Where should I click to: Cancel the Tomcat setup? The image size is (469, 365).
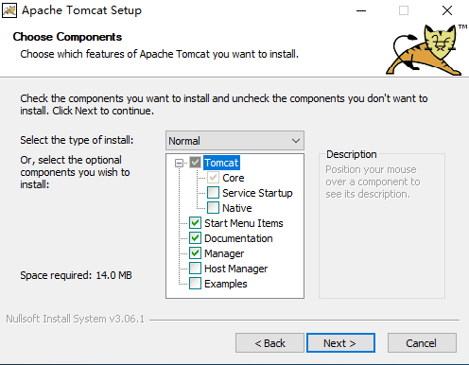422,343
